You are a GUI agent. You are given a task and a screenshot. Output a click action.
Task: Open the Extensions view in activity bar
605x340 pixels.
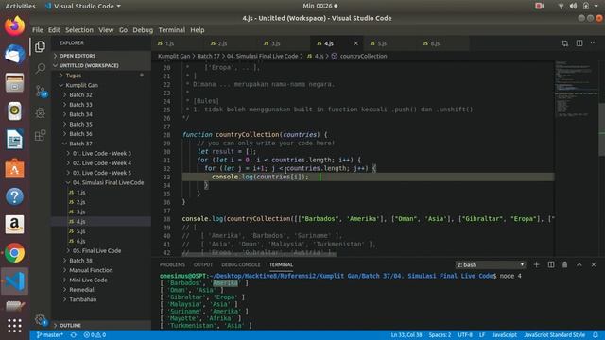tap(40, 135)
